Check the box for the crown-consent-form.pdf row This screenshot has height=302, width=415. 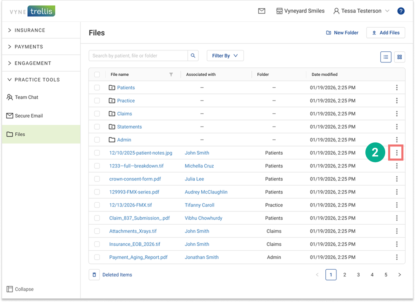97,179
